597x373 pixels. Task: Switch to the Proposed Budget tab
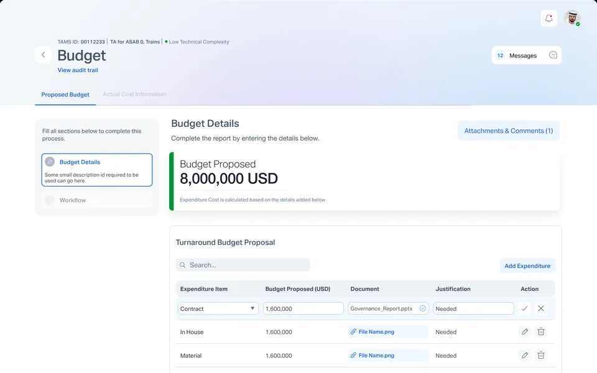[x=65, y=94]
